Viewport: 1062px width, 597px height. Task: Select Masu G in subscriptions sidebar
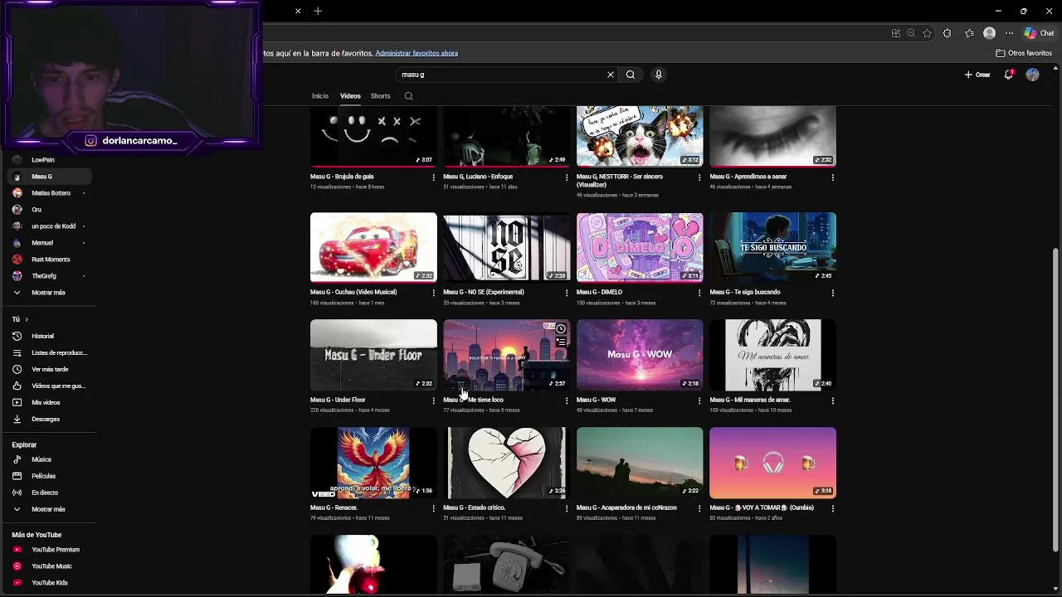[50, 177]
